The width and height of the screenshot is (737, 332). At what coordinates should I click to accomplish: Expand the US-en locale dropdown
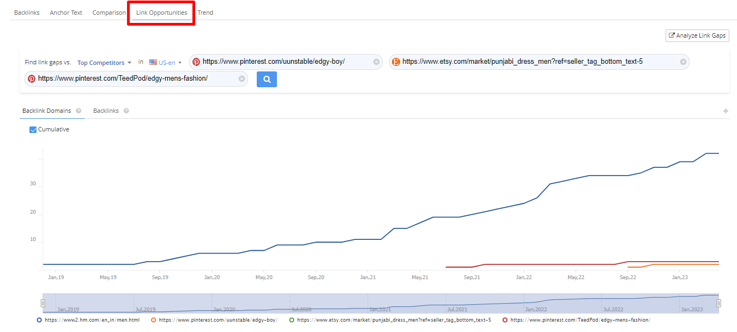coord(170,63)
